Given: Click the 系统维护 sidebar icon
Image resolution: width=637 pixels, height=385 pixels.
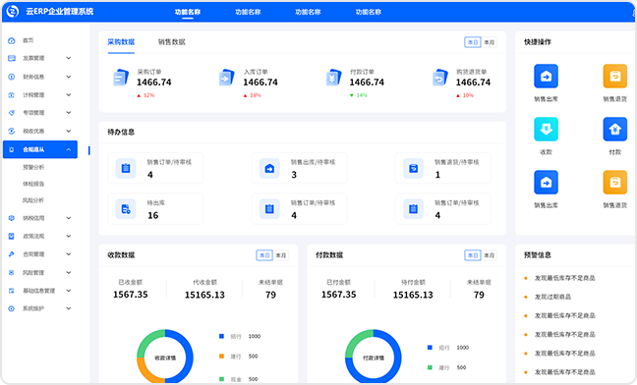Looking at the screenshot, I should point(12,308).
